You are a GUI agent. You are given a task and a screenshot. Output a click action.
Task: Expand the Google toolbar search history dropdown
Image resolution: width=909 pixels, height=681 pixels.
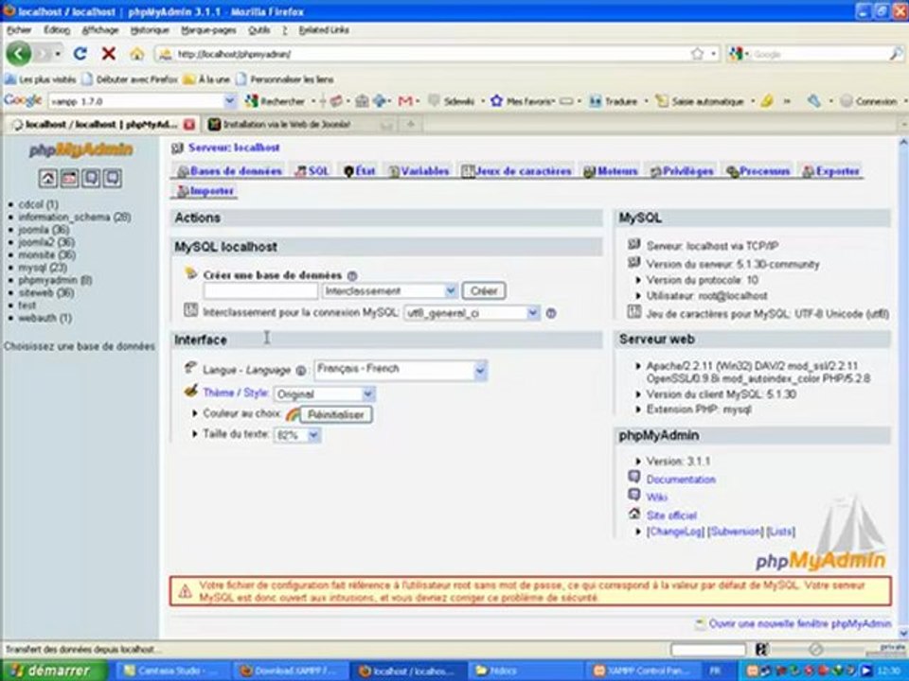click(x=229, y=101)
